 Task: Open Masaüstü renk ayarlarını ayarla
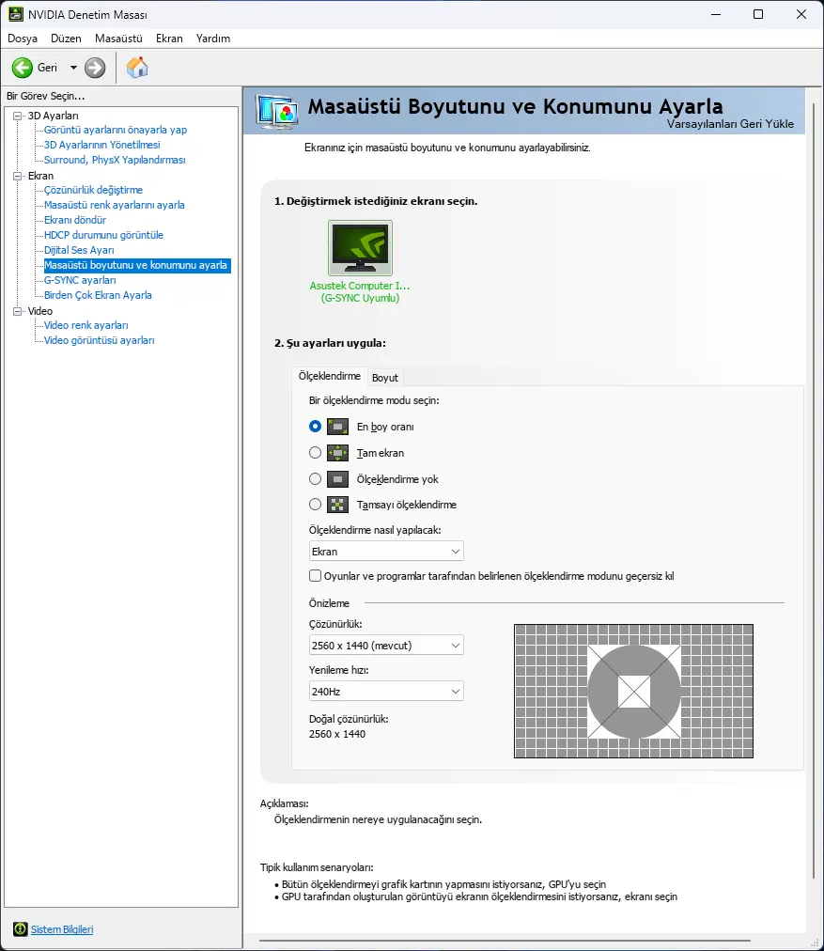tap(114, 205)
